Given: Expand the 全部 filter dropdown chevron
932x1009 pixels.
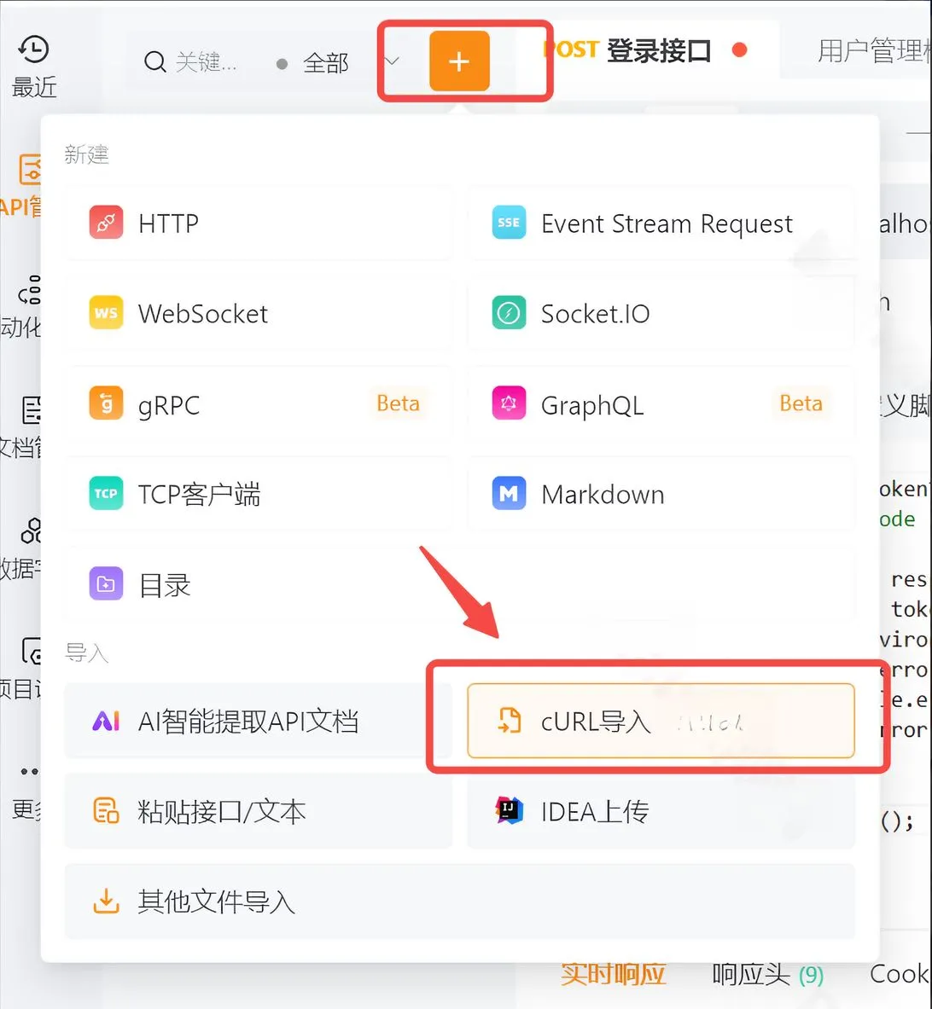Looking at the screenshot, I should [393, 61].
